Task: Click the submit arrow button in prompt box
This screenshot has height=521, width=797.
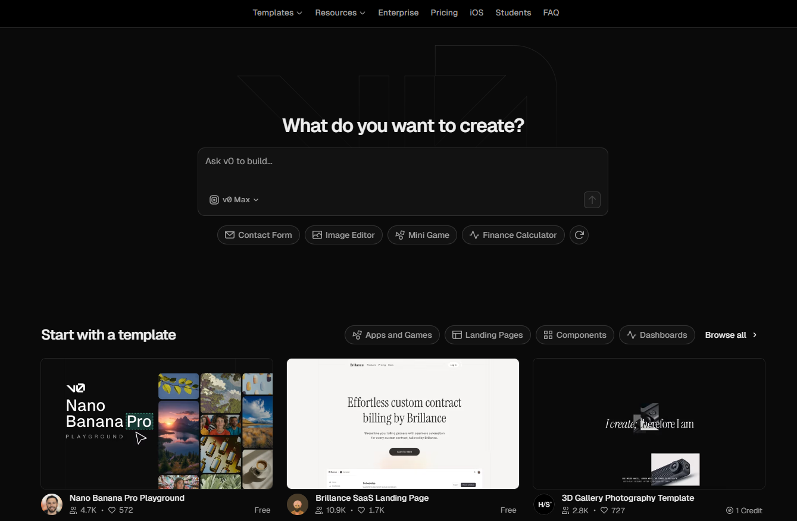Action: [592, 200]
